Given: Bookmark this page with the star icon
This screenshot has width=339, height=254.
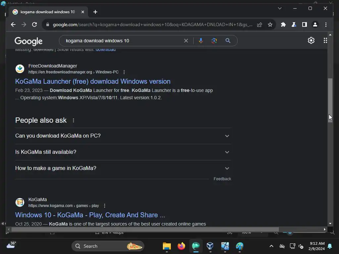Looking at the screenshot, I should (270, 24).
